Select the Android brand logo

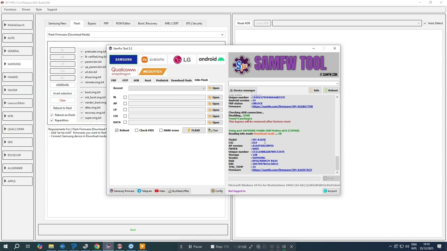pyautogui.click(x=211, y=59)
